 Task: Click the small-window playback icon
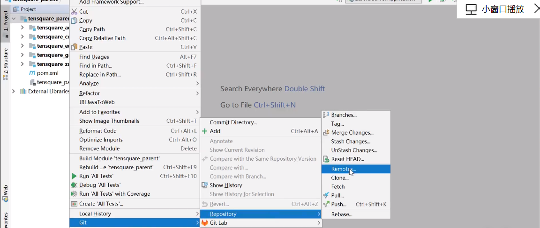[x=471, y=9]
